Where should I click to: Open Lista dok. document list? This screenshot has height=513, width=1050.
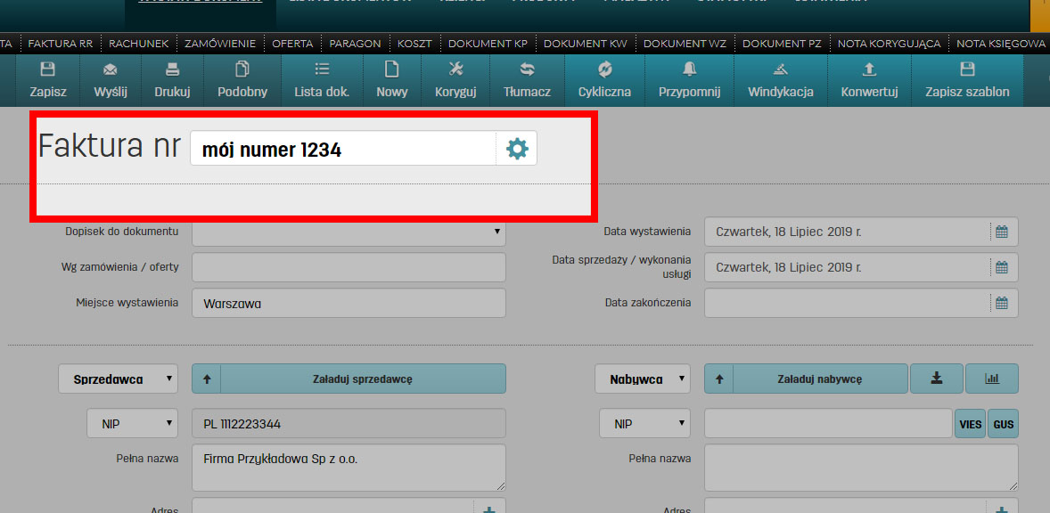pos(322,70)
